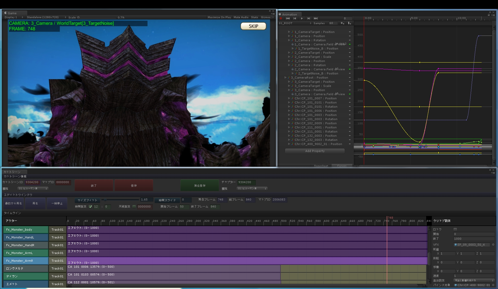Jump to last keyframe in Animation
Screen dimensions: 498x289
click(x=316, y=18)
